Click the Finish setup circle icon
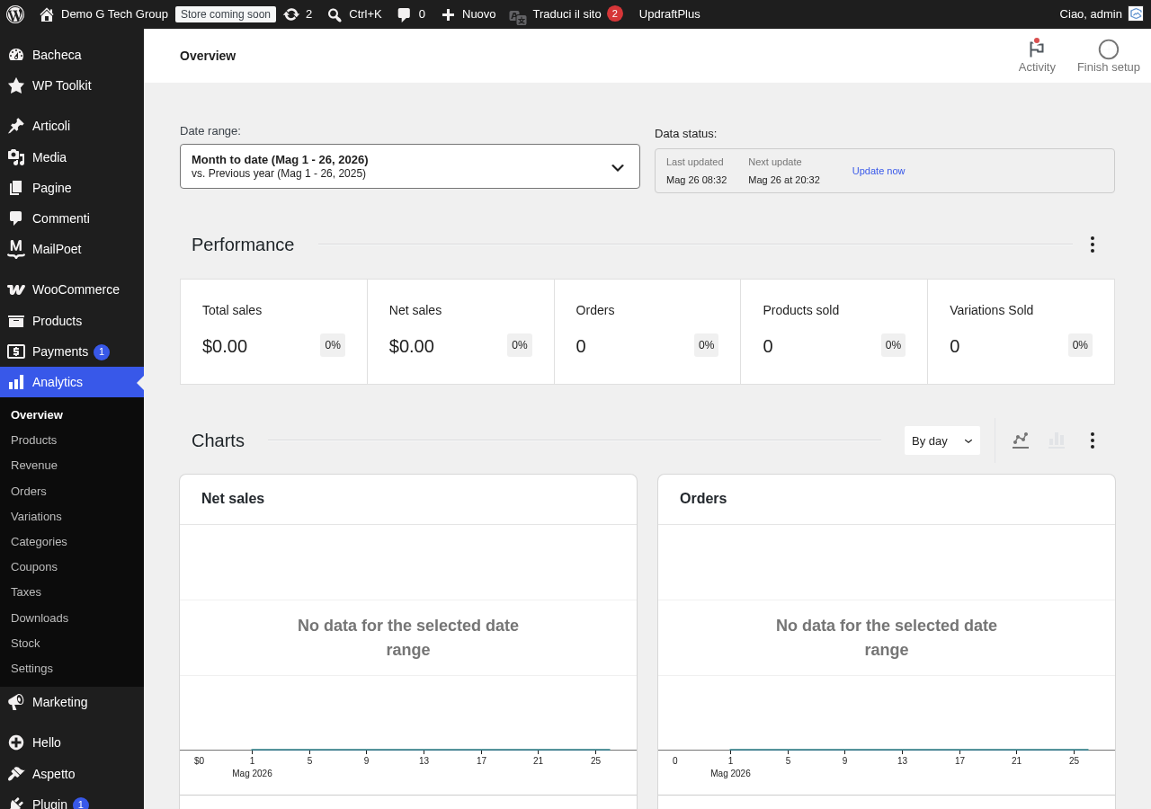Screen dimensions: 1151x809 (x=1109, y=49)
